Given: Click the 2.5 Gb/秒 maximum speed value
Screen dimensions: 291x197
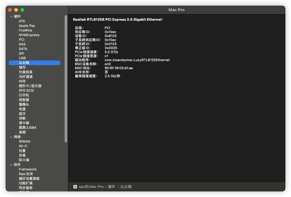Looking at the screenshot, I should pos(112,76).
